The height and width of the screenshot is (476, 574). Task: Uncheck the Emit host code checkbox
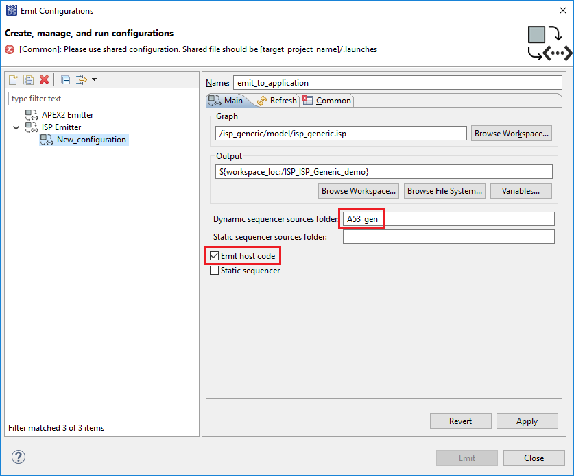(215, 256)
